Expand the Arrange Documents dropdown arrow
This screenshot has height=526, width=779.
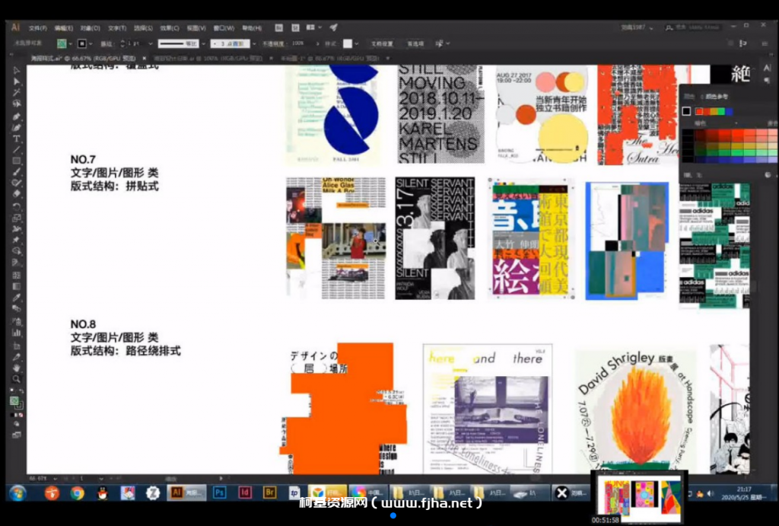tap(320, 27)
